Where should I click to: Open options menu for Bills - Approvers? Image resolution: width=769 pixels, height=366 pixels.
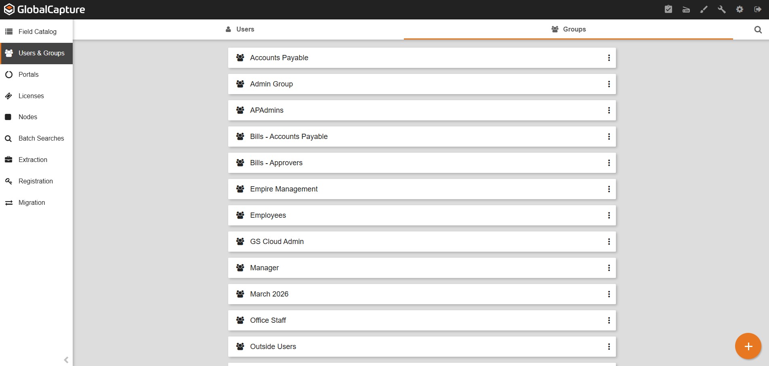[609, 163]
